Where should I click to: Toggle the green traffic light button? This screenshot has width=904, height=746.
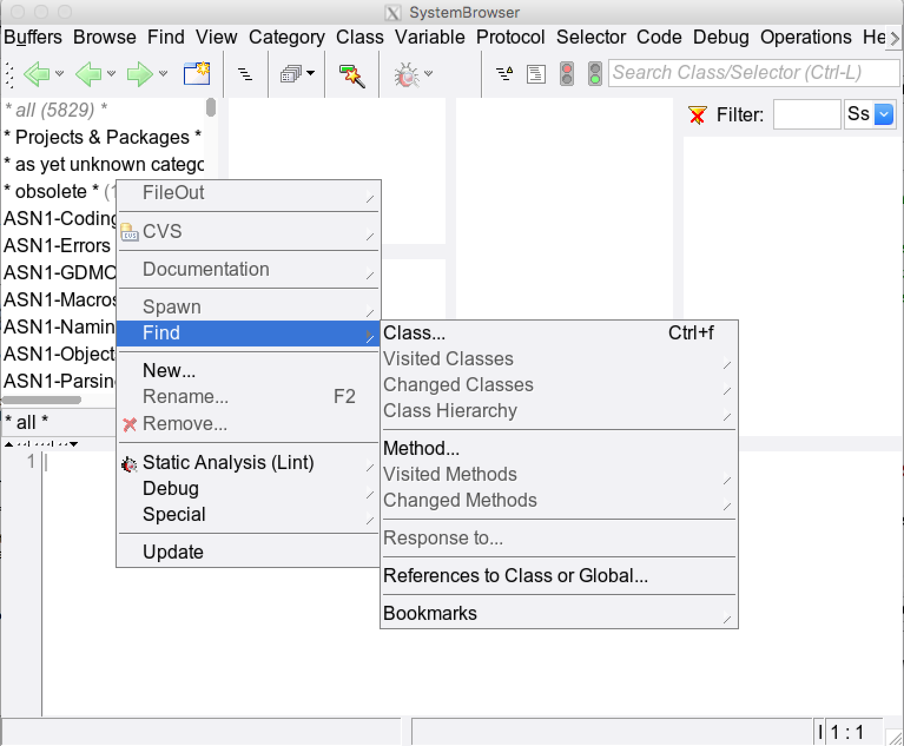(595, 74)
